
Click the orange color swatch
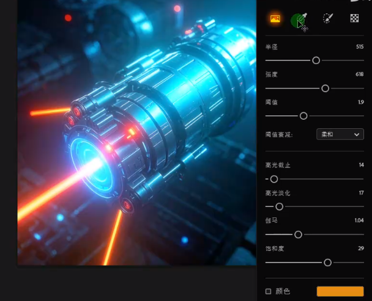(x=340, y=291)
